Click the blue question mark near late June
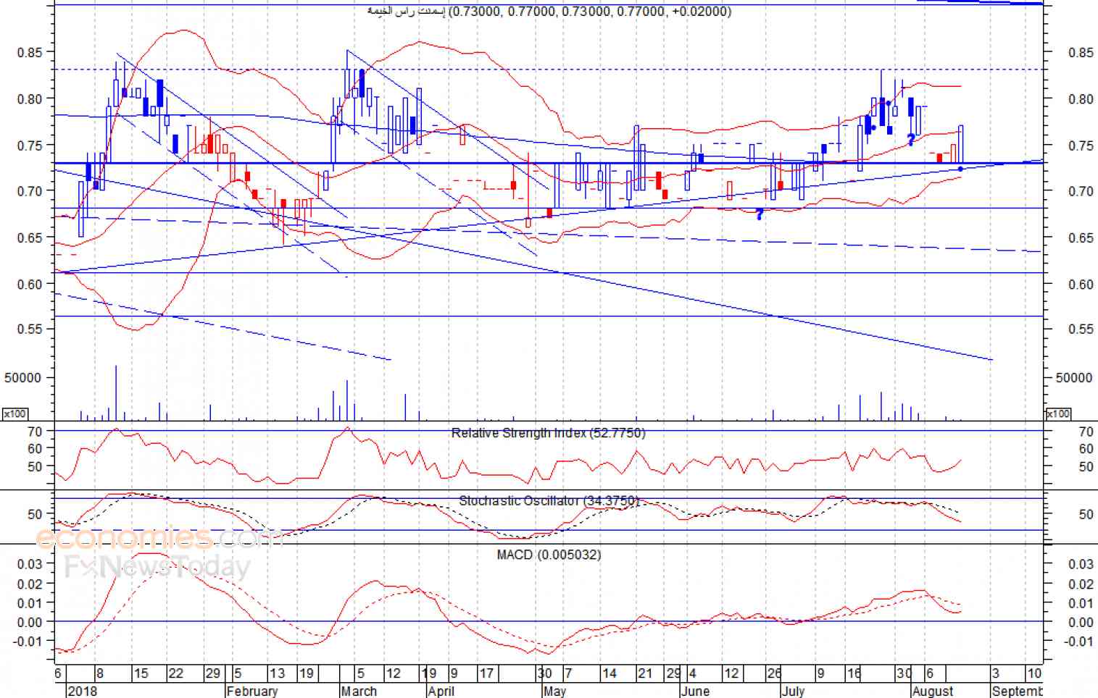1098x698 pixels. [x=759, y=214]
